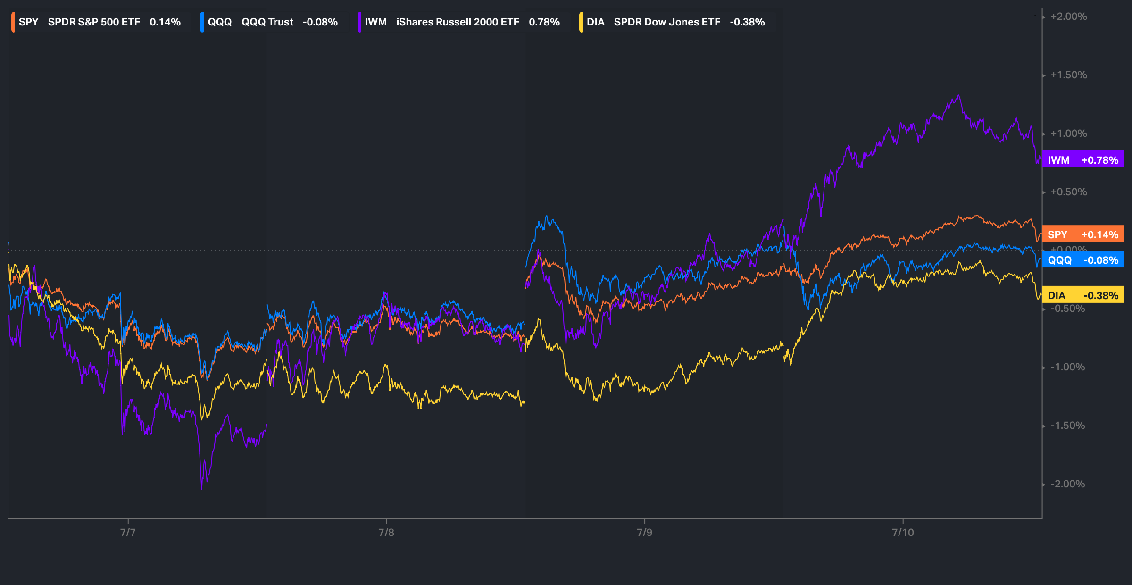The image size is (1132, 585).
Task: Click the 7/8 date marker on x-axis
Action: [386, 532]
